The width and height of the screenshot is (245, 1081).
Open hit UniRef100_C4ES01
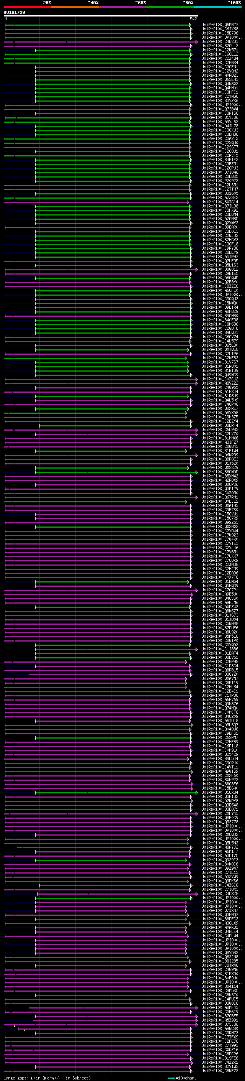tap(220, 42)
